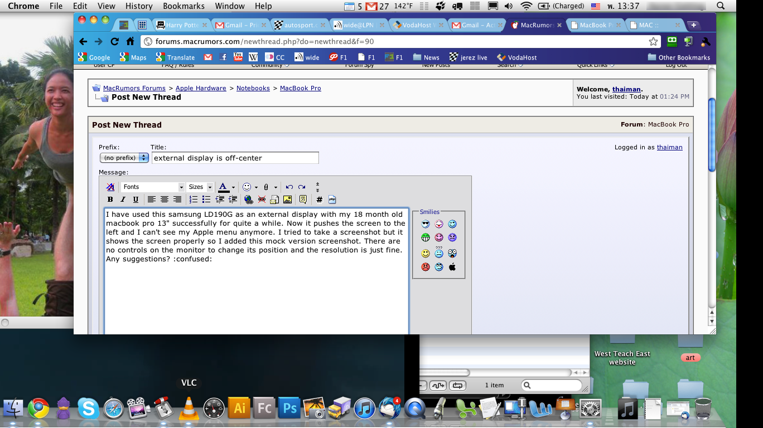Apply the current text color swatch
The width and height of the screenshot is (763, 428).
pyautogui.click(x=223, y=187)
